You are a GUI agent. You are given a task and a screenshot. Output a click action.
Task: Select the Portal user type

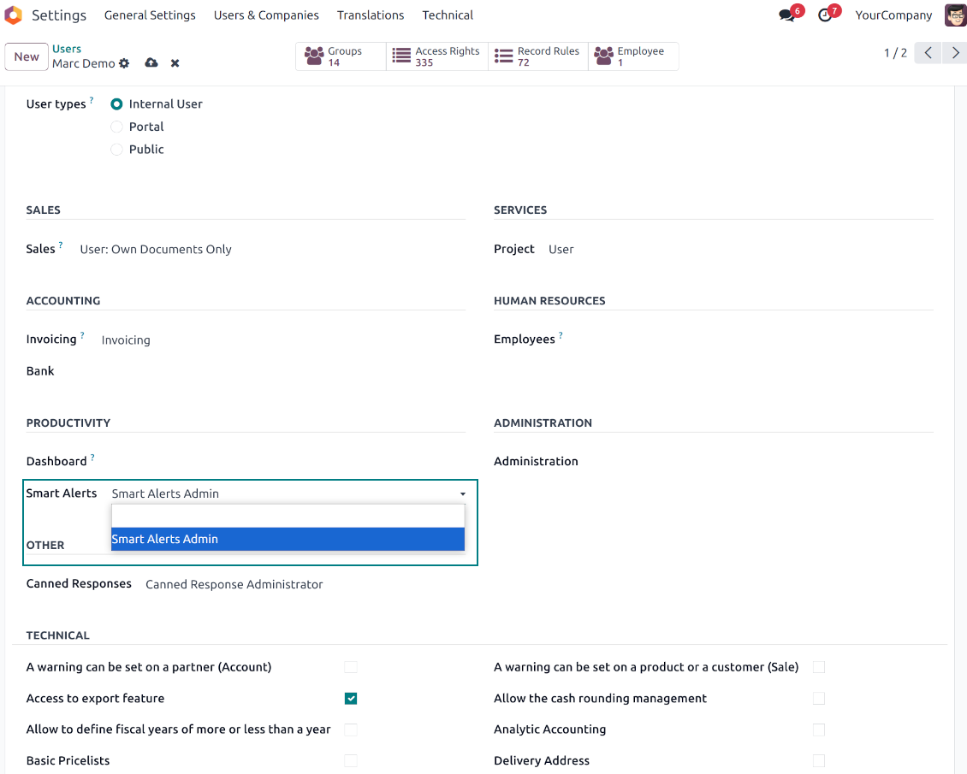pos(117,127)
